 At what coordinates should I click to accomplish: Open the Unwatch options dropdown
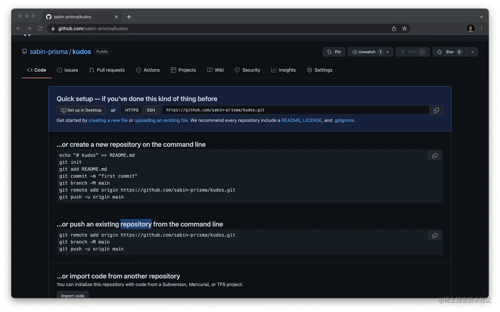click(387, 52)
